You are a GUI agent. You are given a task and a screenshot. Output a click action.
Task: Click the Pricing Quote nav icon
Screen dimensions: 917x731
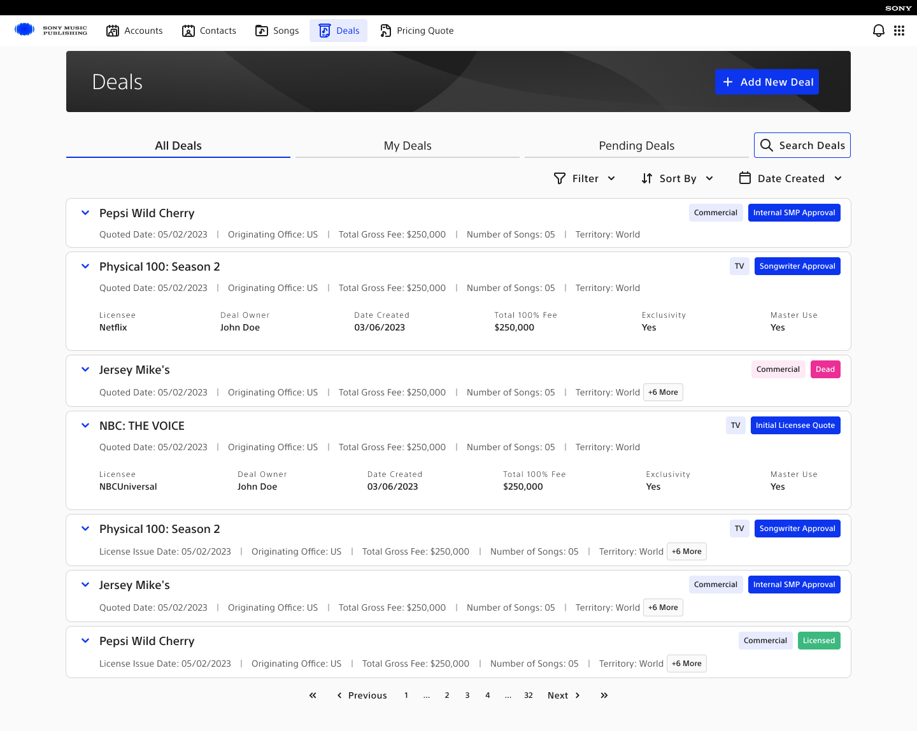[x=385, y=31]
